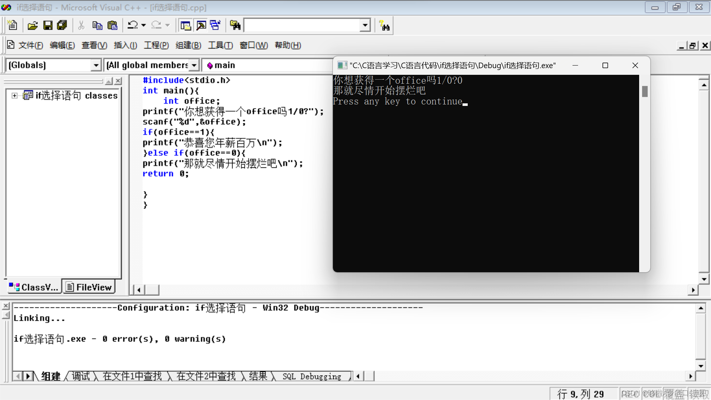
Task: Click the Search binoculars icon
Action: pos(384,26)
